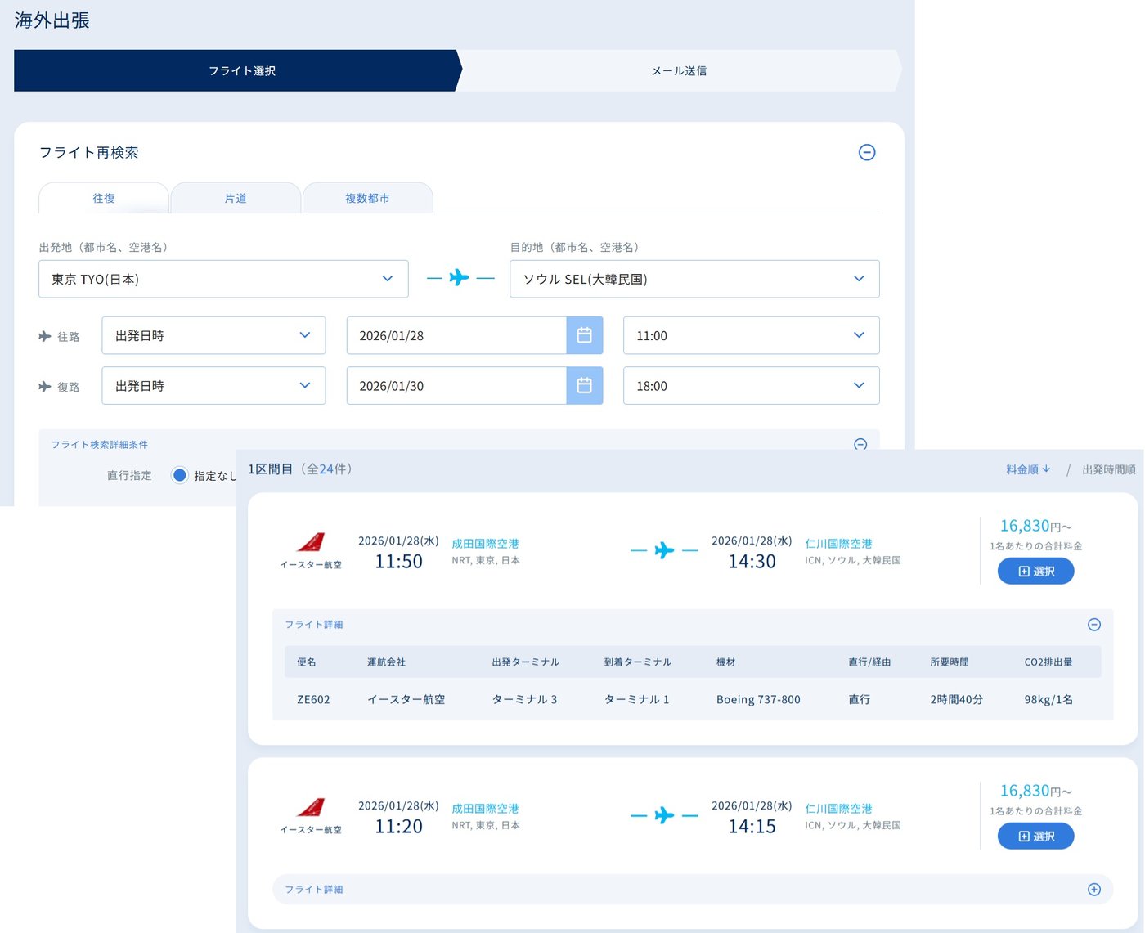
Task: Click the メール送信 step in the progress bar
Action: 679,70
